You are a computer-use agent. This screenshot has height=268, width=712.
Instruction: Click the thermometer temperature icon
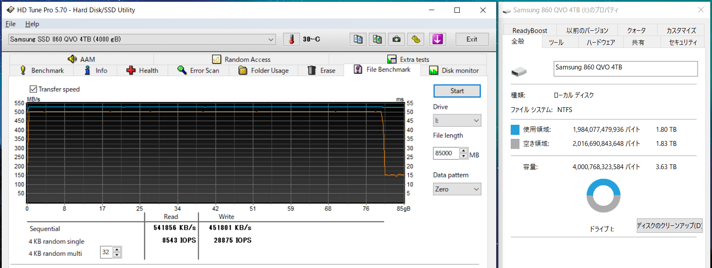click(291, 39)
